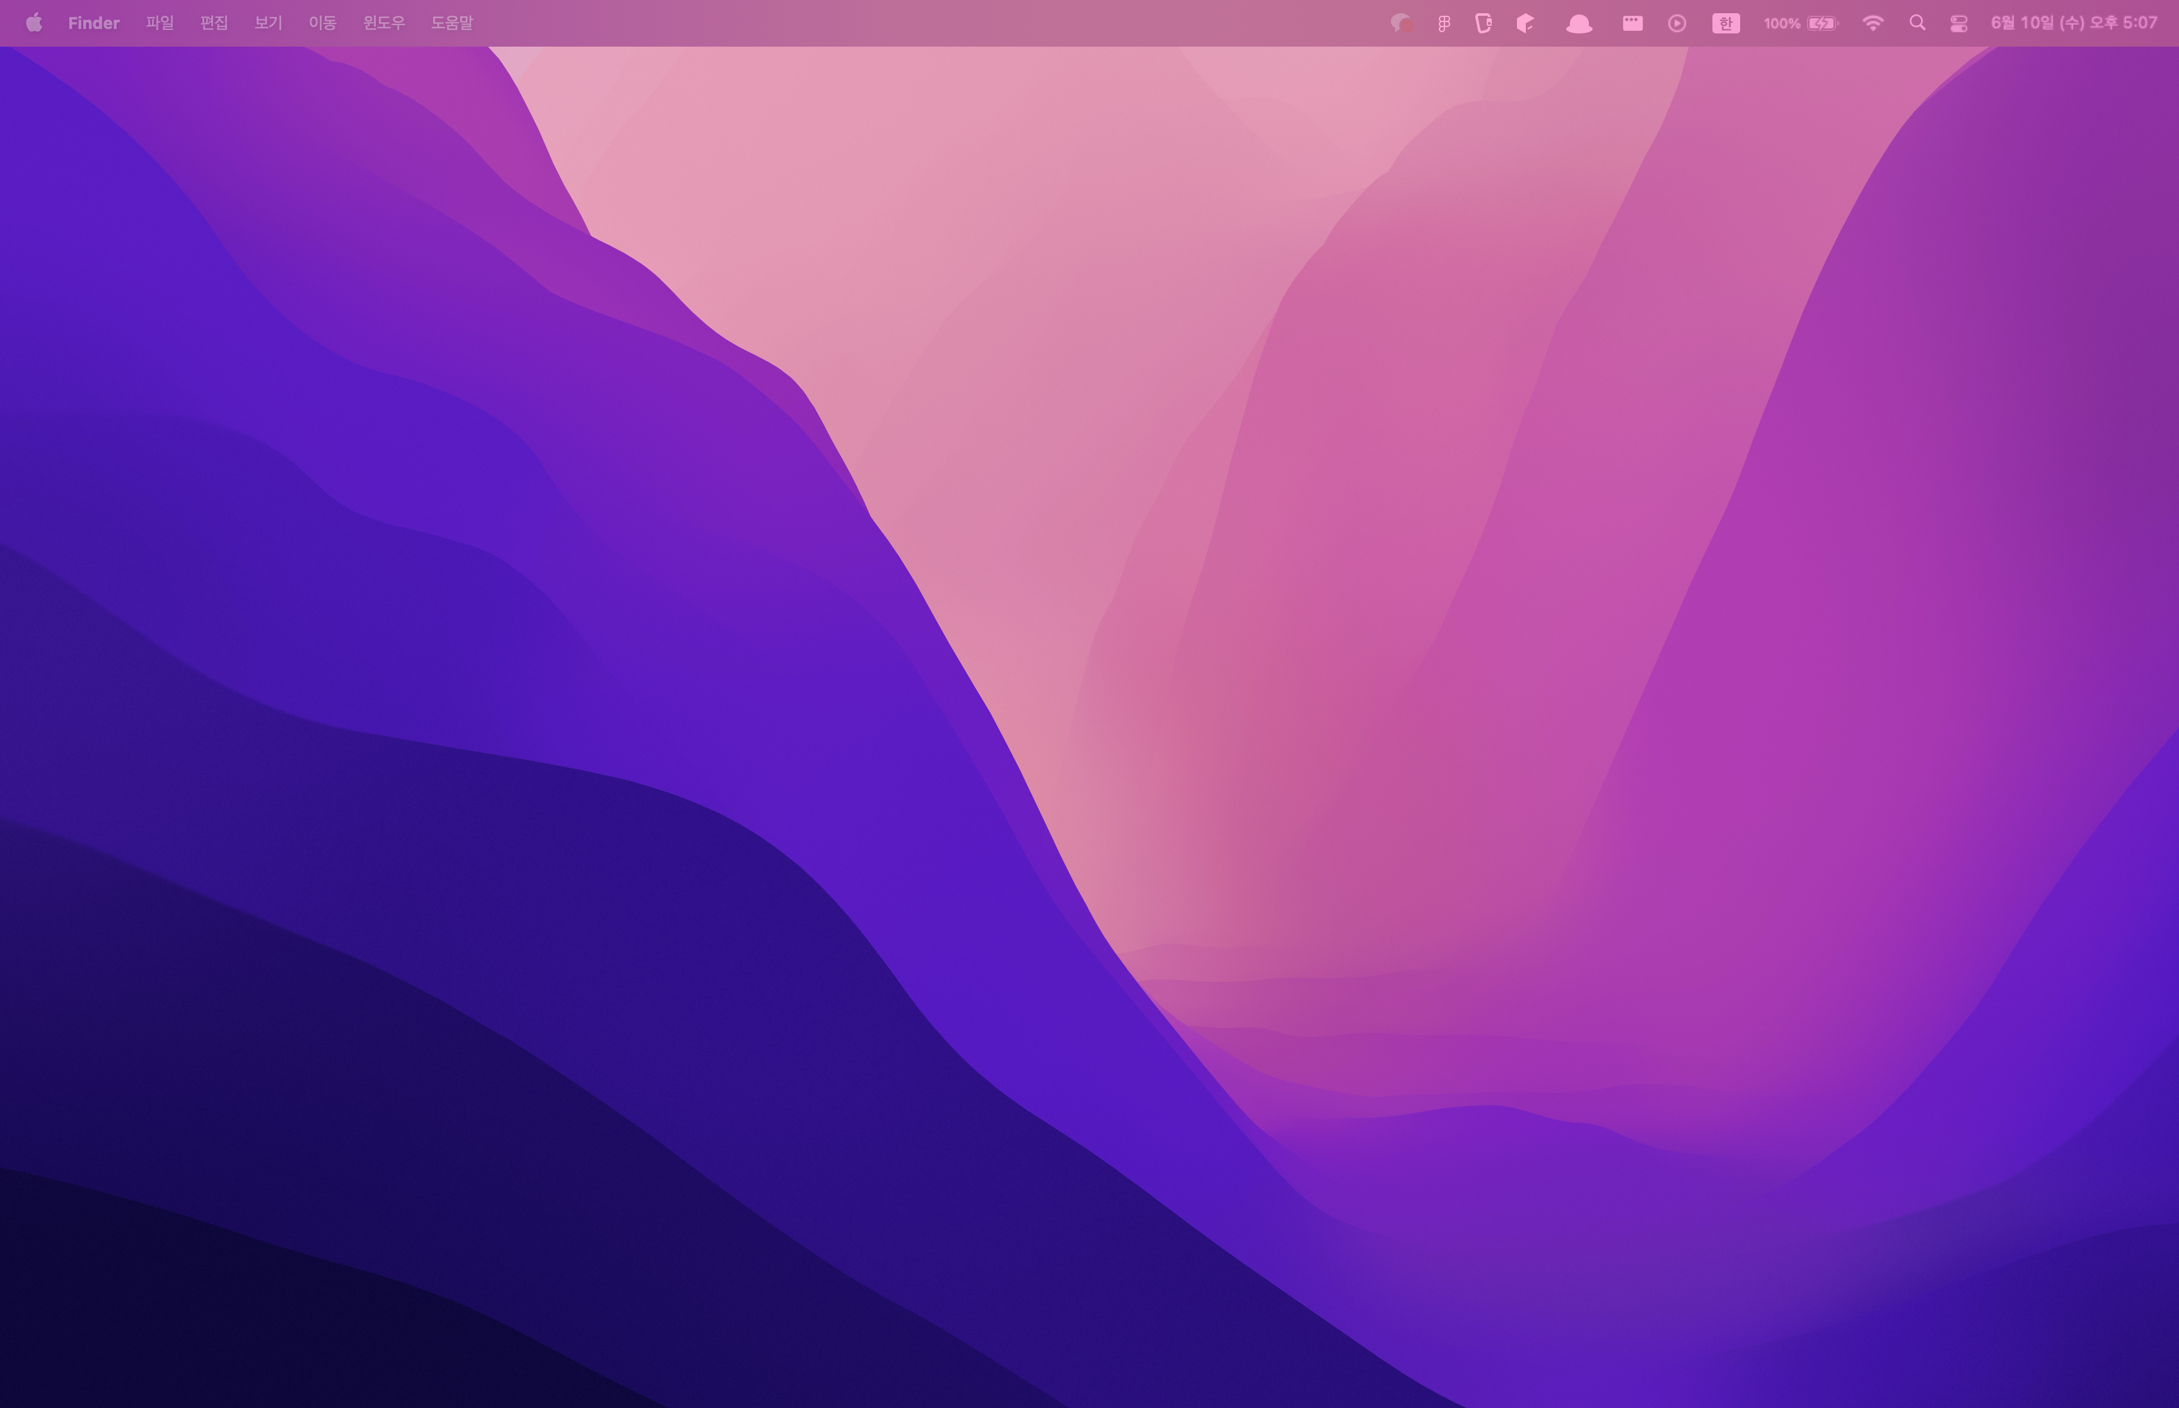Click the cup-shaped menu bar icon
The height and width of the screenshot is (1408, 2179).
1483,24
